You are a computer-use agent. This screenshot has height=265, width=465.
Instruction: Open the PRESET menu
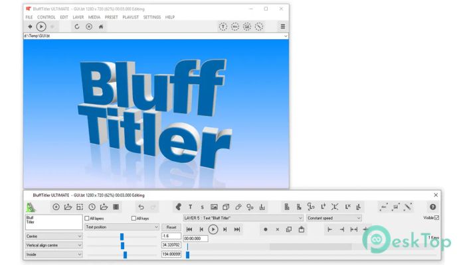point(111,17)
